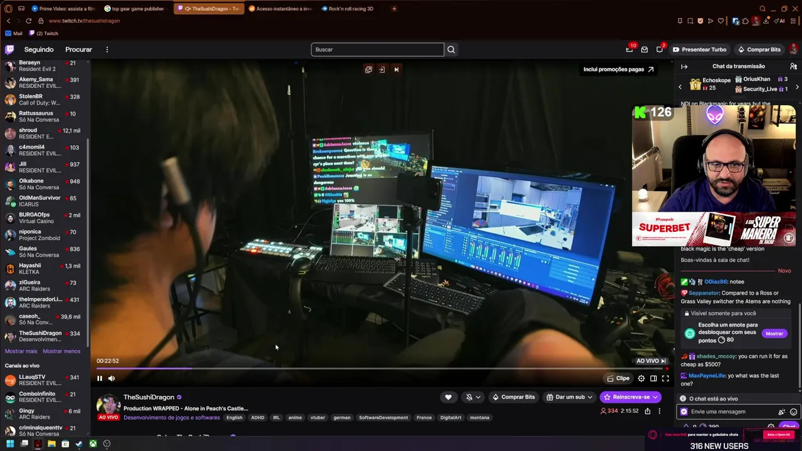Open the stream more-options menu
Viewport: 802px width, 451px height.
(659, 411)
